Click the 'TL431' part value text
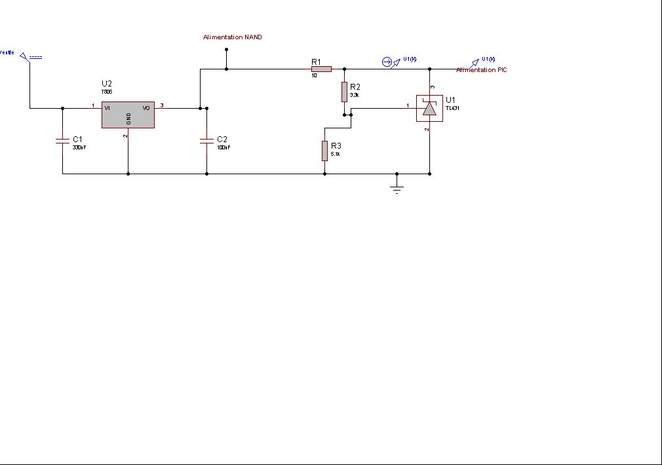662x465 pixels. click(453, 108)
